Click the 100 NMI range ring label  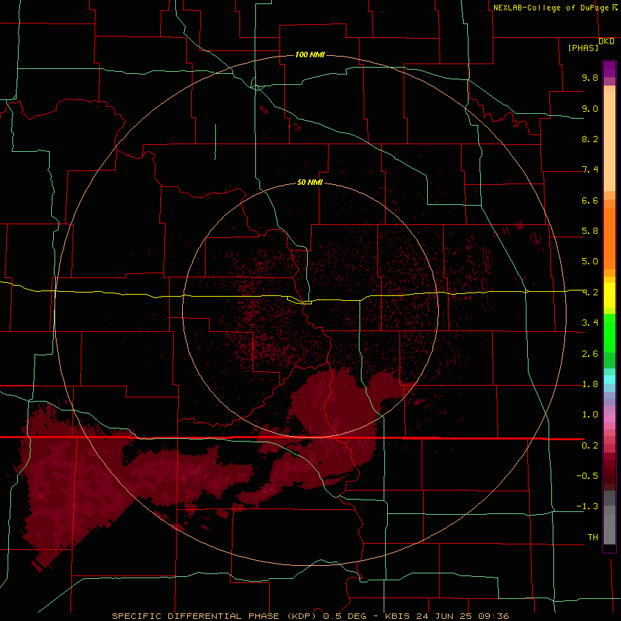pos(310,55)
